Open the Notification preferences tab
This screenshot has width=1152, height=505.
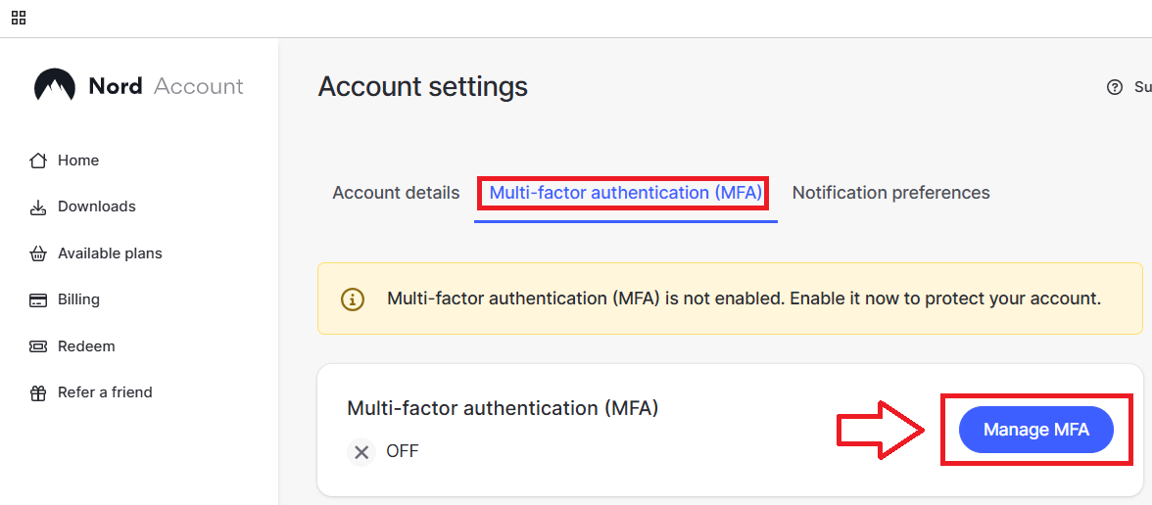point(890,193)
